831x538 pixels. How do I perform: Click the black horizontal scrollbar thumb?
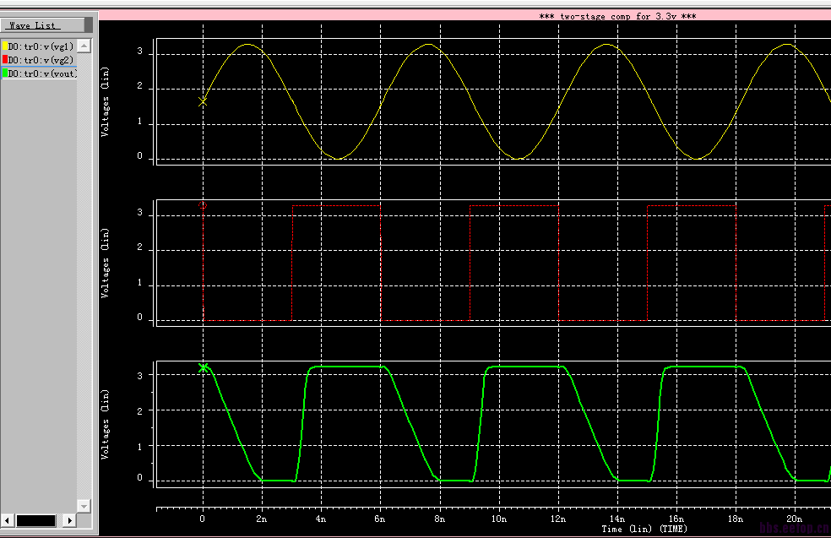(x=36, y=520)
